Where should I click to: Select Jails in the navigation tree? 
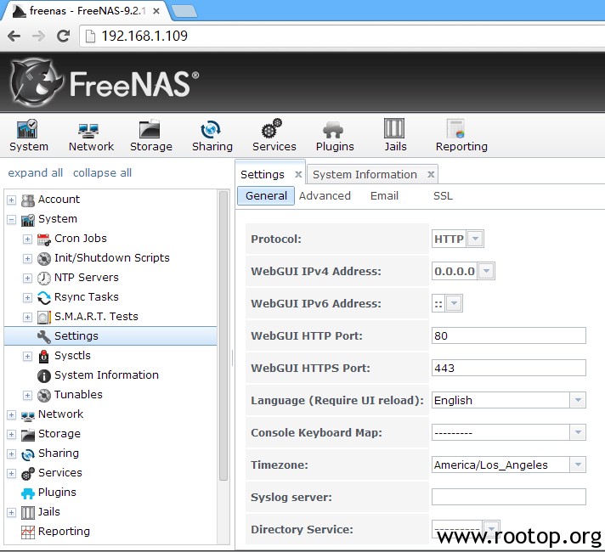pyautogui.click(x=48, y=512)
